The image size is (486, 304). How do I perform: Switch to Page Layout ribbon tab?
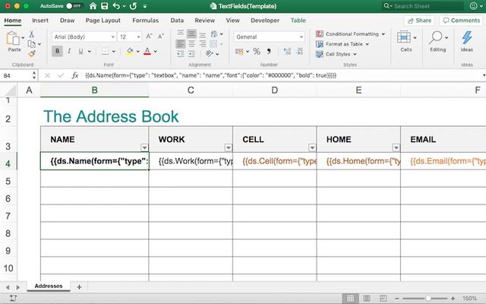pyautogui.click(x=103, y=21)
